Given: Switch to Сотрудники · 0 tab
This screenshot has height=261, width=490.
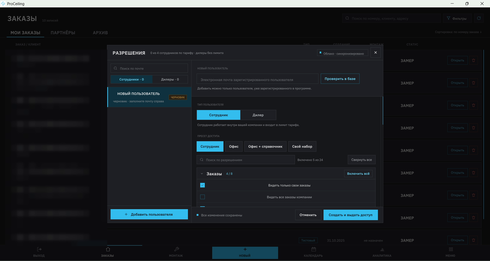Looking at the screenshot, I should point(132,79).
